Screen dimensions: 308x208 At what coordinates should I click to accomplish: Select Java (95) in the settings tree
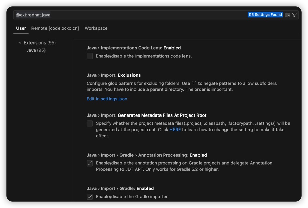36,50
